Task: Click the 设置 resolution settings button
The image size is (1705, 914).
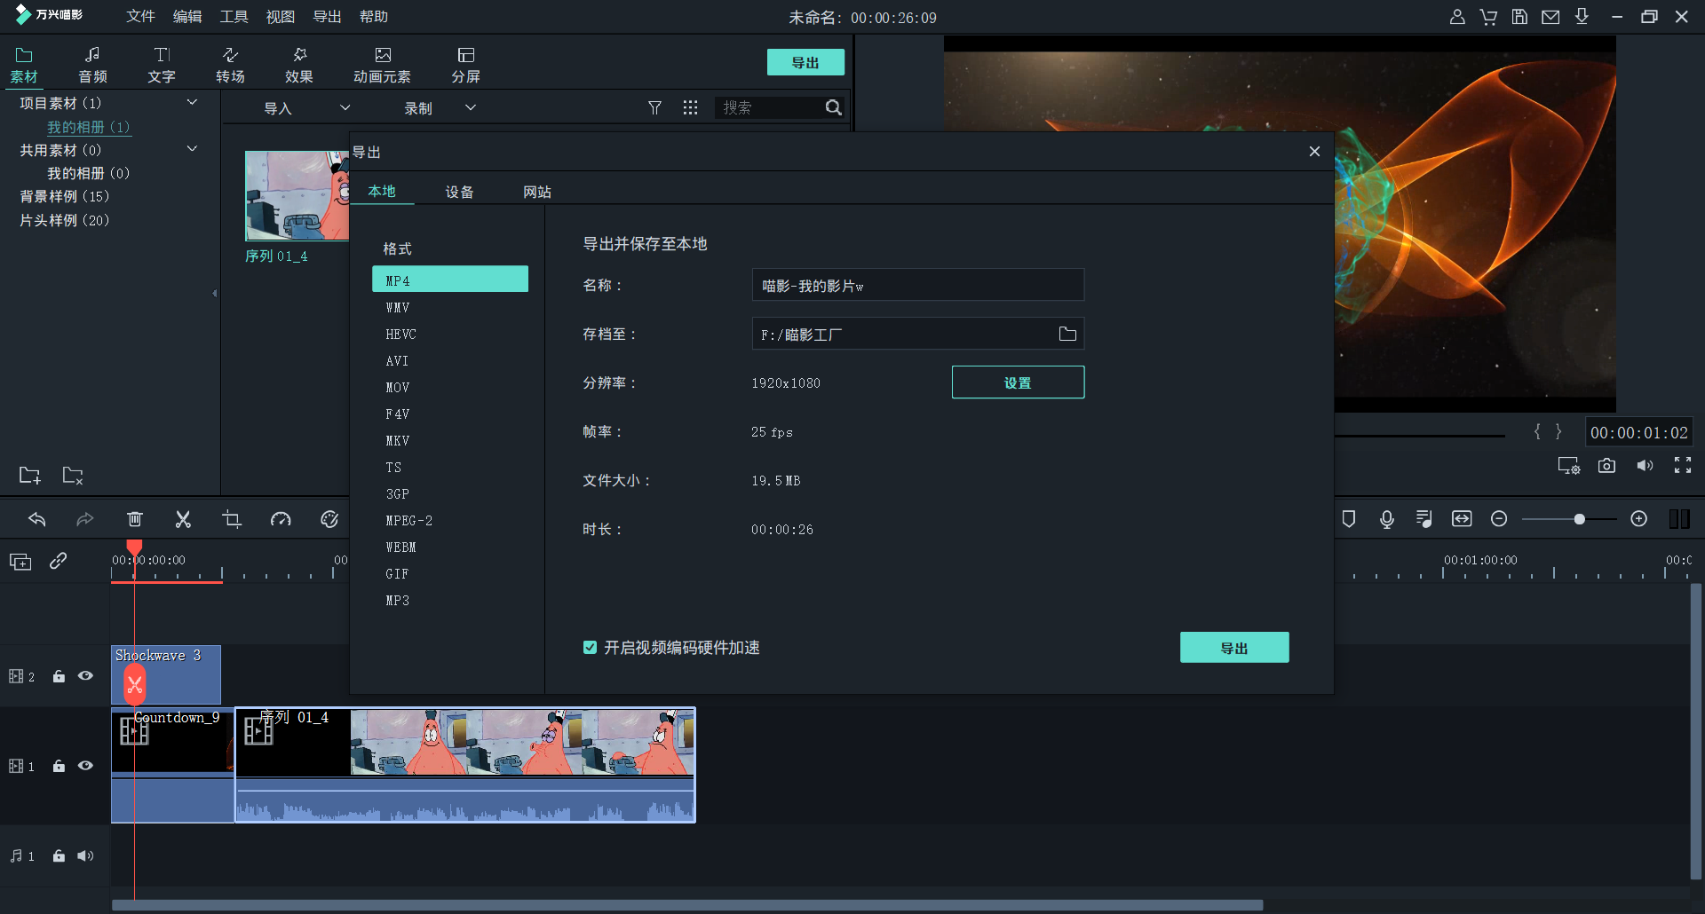Action: [1018, 382]
